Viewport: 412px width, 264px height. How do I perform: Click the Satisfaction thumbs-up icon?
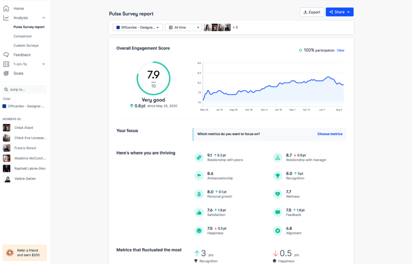point(198,212)
